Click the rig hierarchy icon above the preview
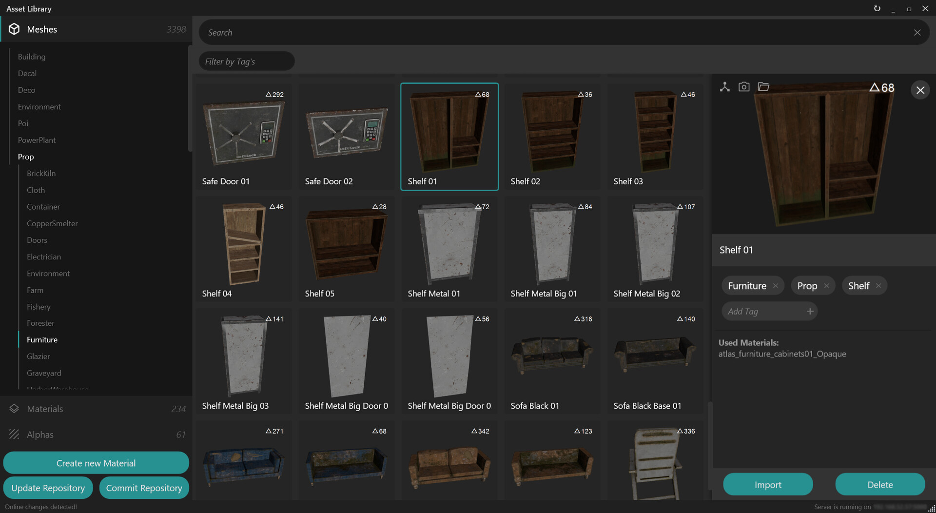 click(x=725, y=86)
